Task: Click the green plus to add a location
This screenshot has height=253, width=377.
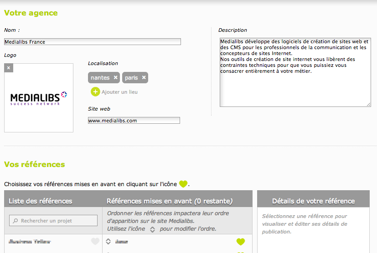Action: tap(95, 92)
